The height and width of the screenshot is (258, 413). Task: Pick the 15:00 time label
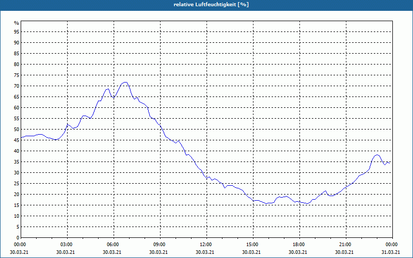pos(253,245)
